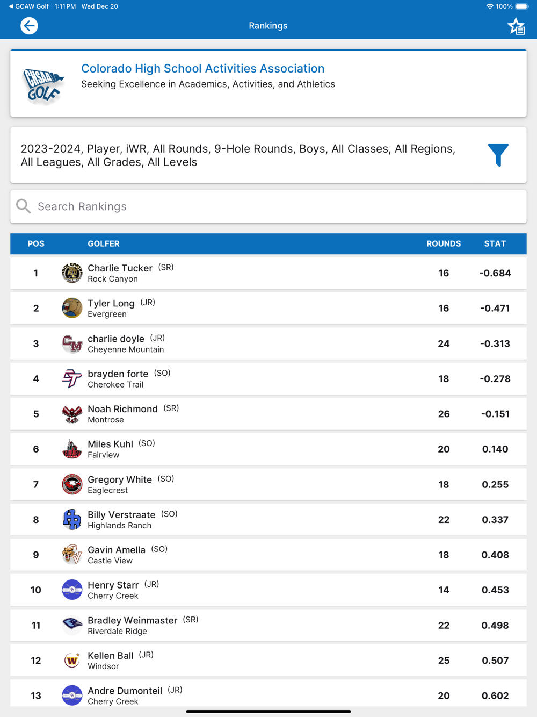Tap the Montrose team logo

point(72,414)
